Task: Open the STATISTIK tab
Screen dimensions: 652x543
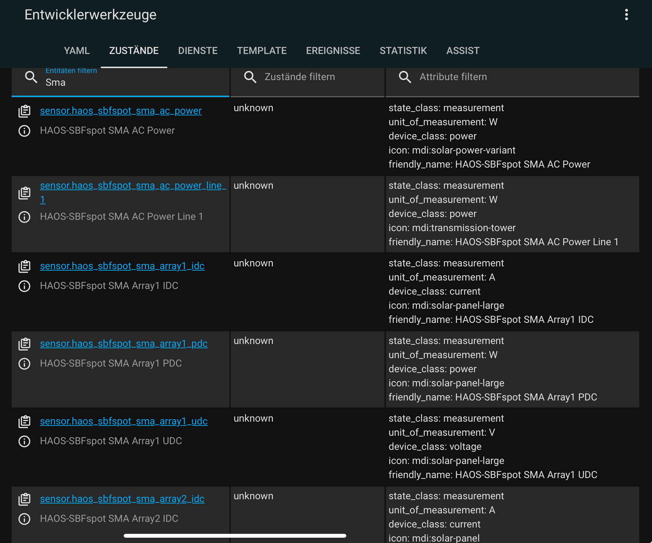Action: pyautogui.click(x=403, y=50)
